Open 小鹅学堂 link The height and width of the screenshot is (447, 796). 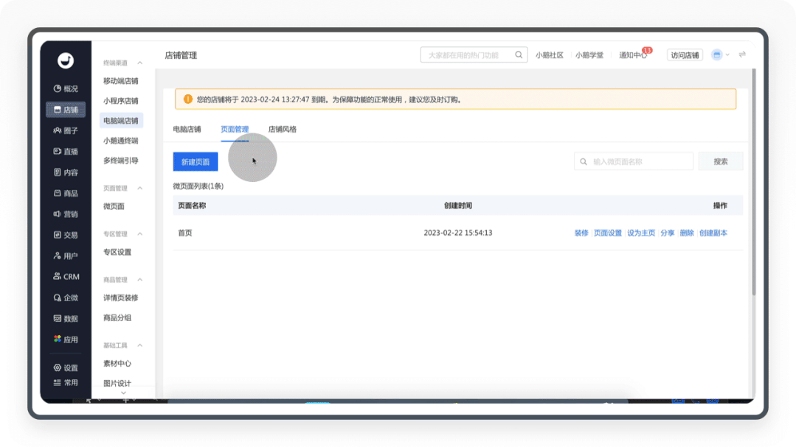(x=589, y=54)
